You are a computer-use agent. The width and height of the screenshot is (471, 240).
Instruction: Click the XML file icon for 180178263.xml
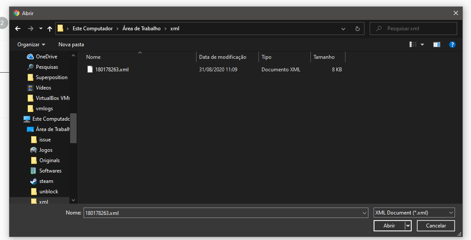90,69
